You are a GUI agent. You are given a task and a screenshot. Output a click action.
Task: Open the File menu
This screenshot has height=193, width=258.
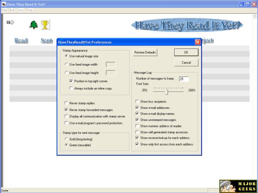(5, 10)
